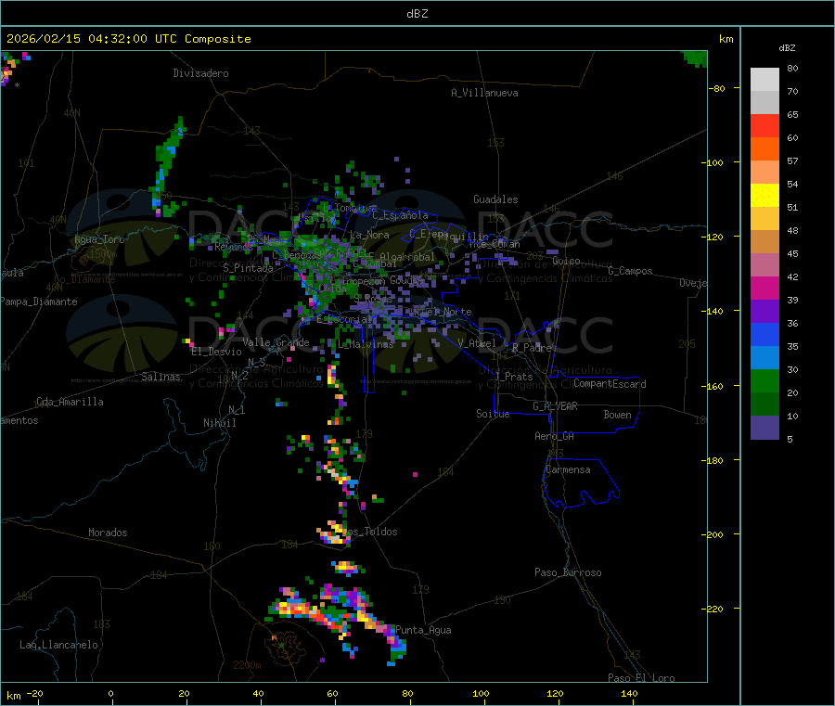
Task: Click the R_Padre map label
Action: tap(532, 348)
